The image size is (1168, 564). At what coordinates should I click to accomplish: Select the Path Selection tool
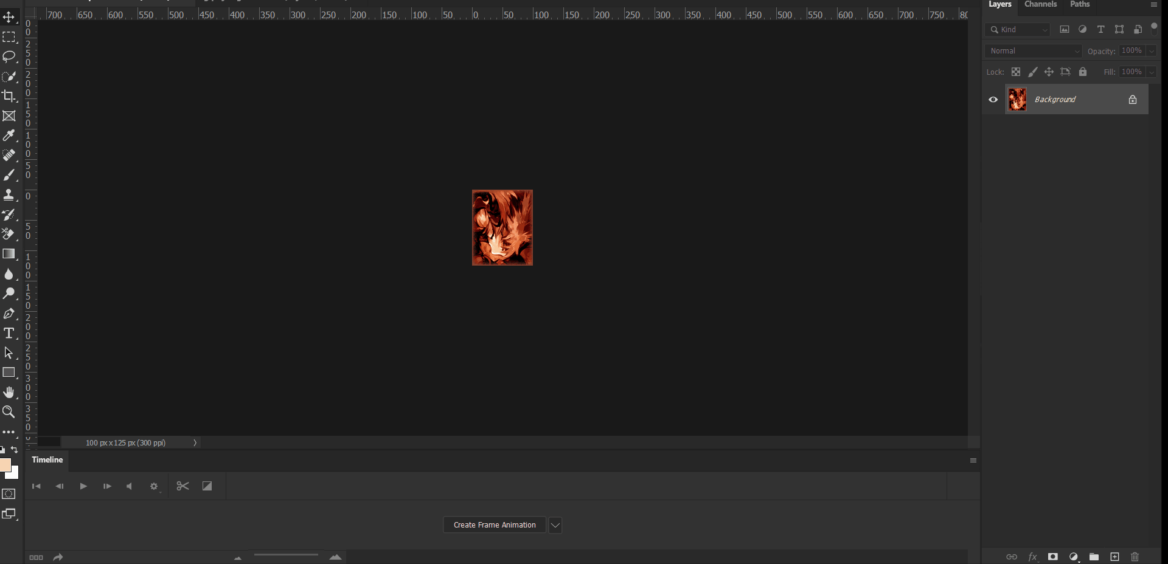[9, 353]
